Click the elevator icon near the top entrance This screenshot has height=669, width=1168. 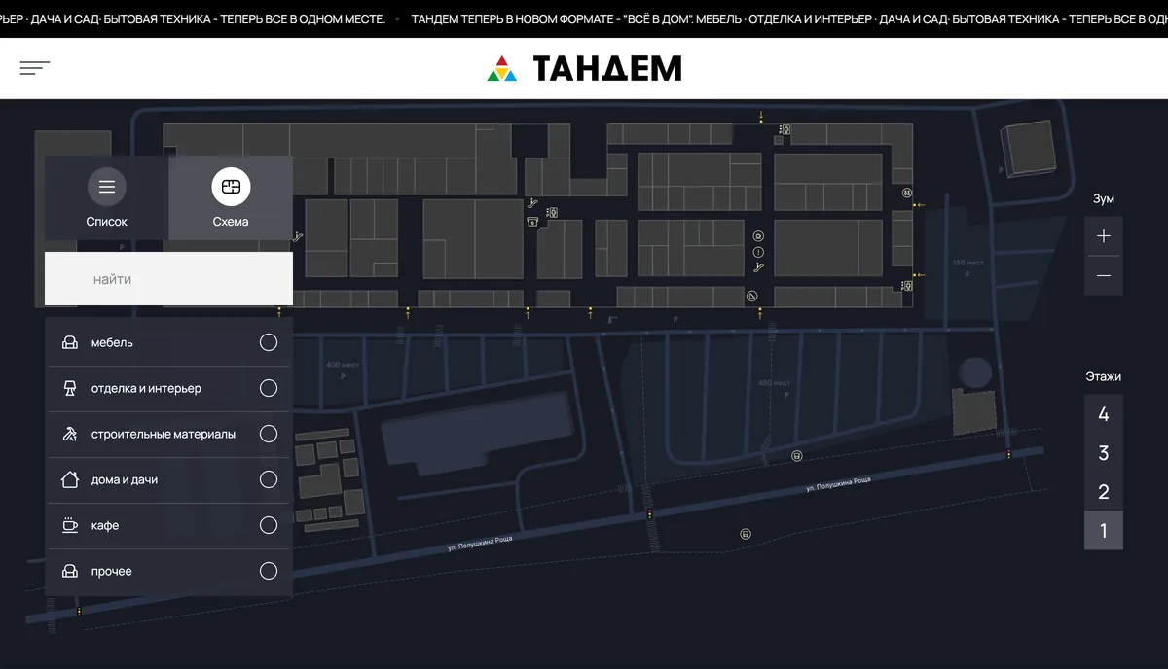pos(785,129)
